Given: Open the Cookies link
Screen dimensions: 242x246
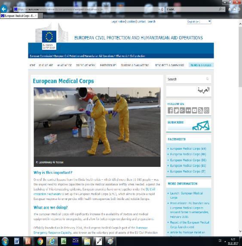Looking at the screenshot, I should coord(131,22).
